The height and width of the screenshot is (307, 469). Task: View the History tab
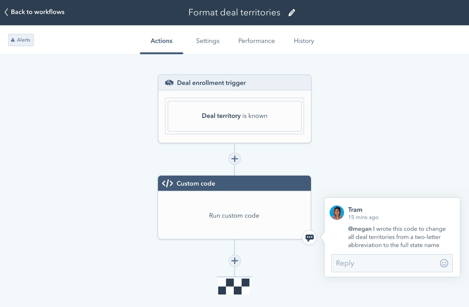click(303, 41)
